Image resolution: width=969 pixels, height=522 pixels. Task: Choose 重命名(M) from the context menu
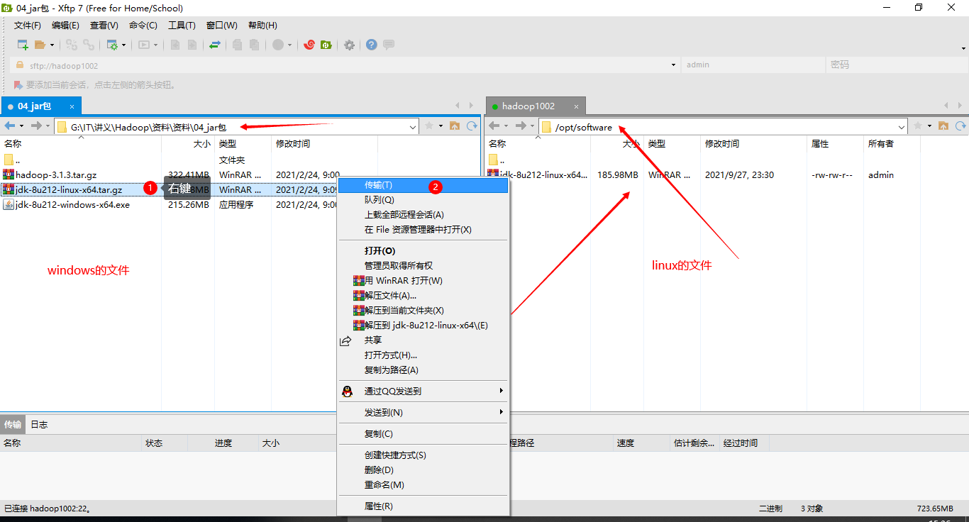(423, 485)
